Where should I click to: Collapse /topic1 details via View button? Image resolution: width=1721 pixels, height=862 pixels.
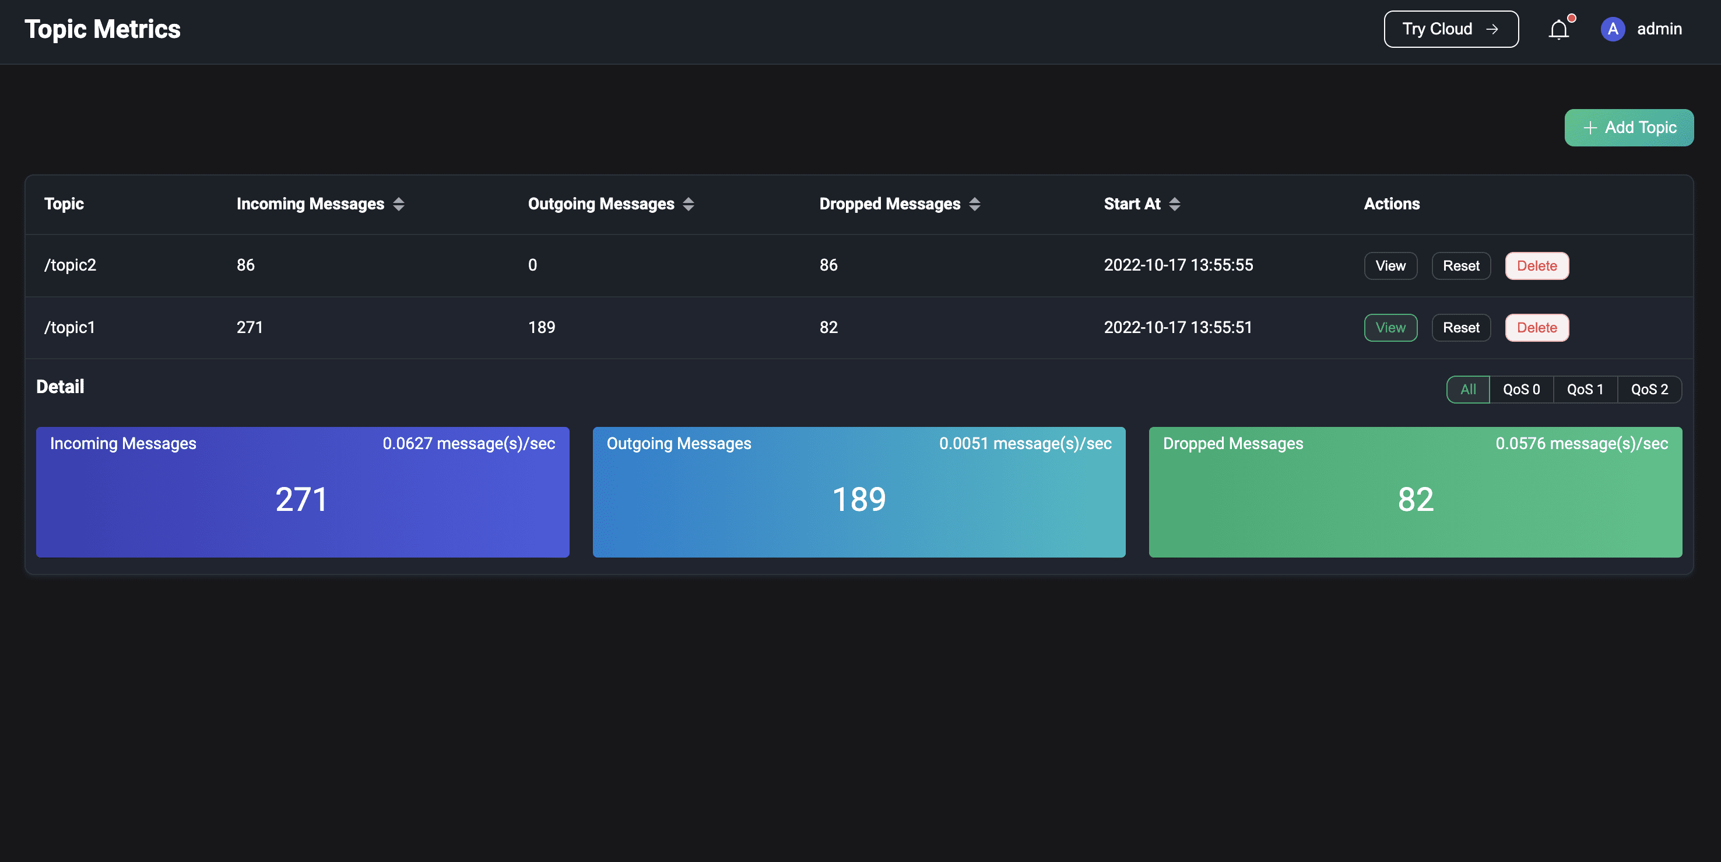[1390, 328]
